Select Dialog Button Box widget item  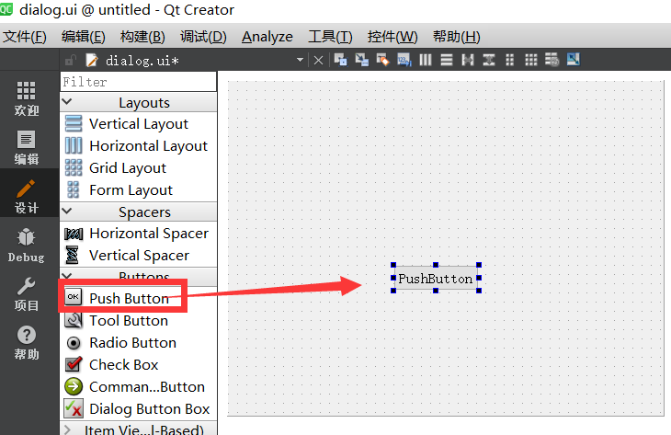(139, 409)
